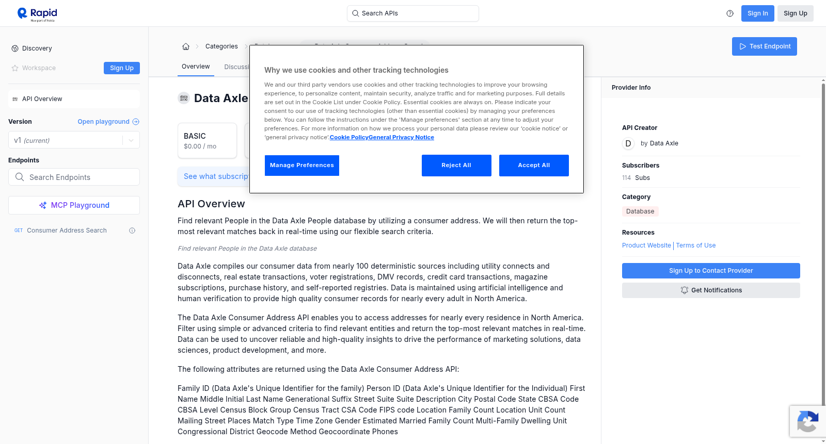Open the MCP Playground

74,205
